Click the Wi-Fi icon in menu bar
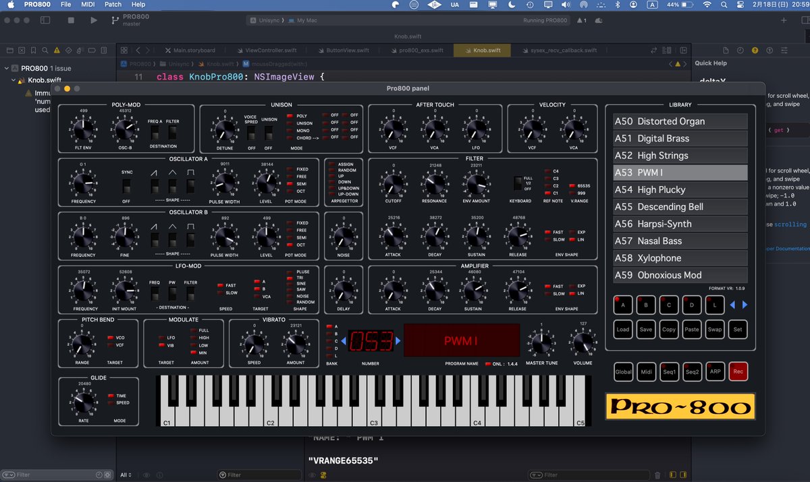Viewport: 810px width, 482px height. pos(707,5)
